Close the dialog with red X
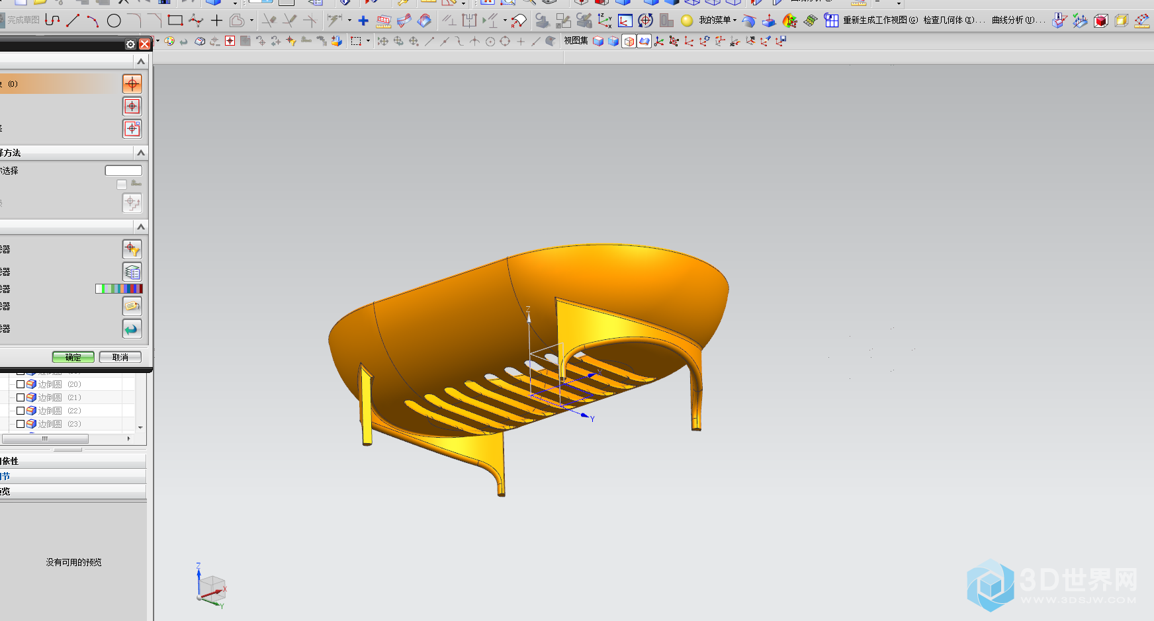This screenshot has width=1154, height=621. (145, 44)
